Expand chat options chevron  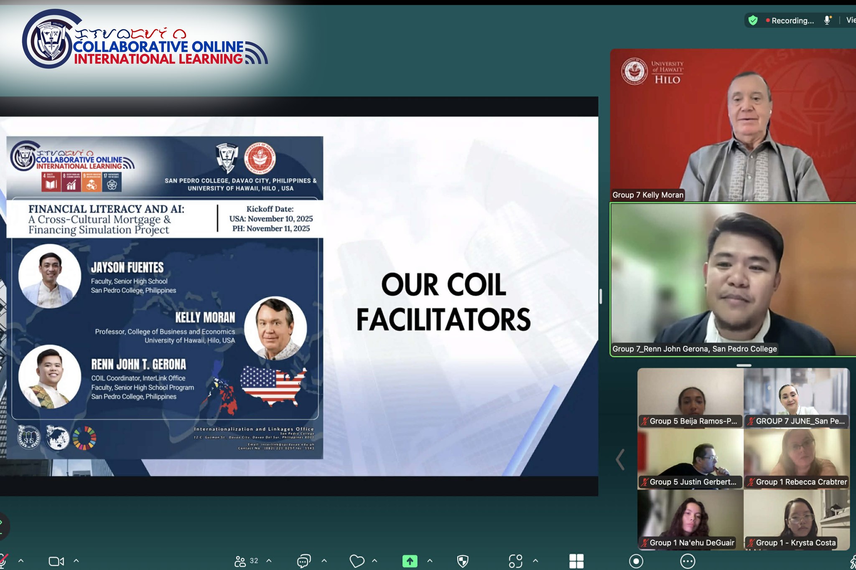tap(324, 561)
